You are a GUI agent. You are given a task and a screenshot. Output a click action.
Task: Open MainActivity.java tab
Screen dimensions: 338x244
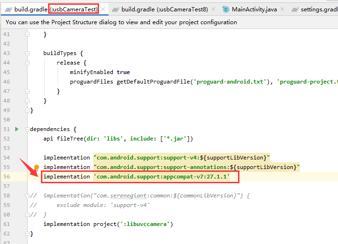pyautogui.click(x=254, y=9)
